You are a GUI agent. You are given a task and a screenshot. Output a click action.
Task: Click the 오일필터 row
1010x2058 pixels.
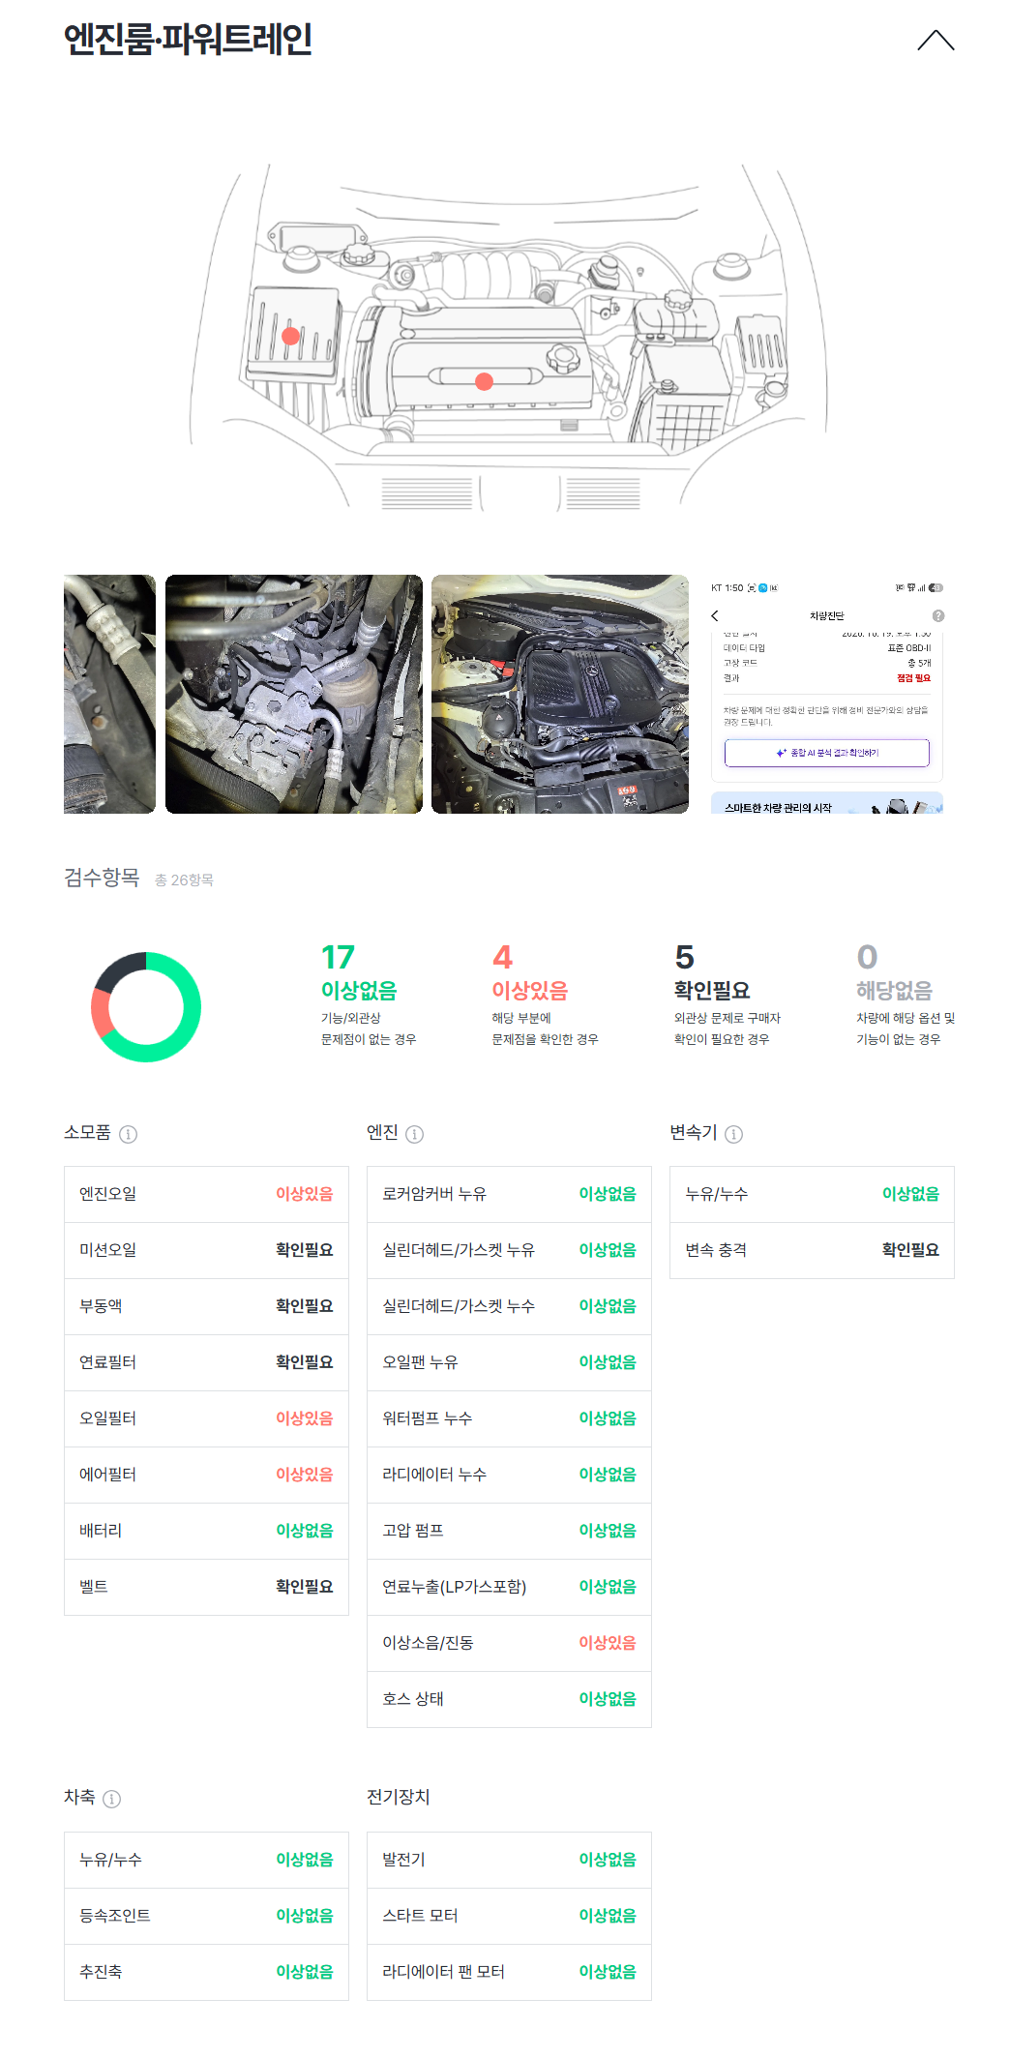point(206,1418)
